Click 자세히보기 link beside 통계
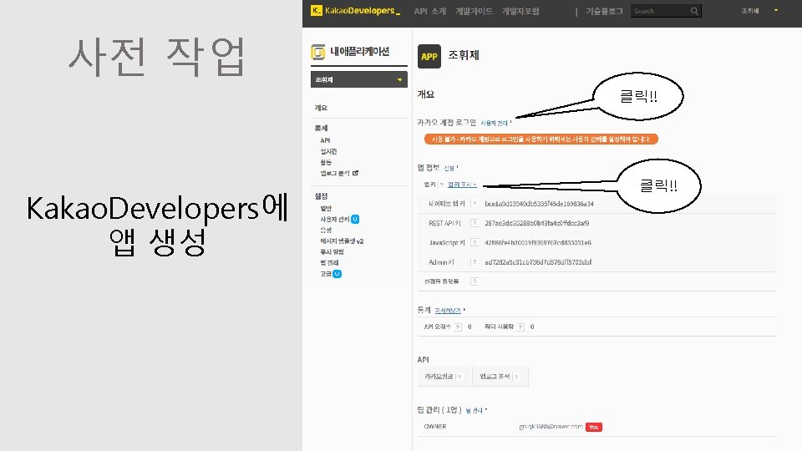The image size is (802, 451). [x=448, y=311]
